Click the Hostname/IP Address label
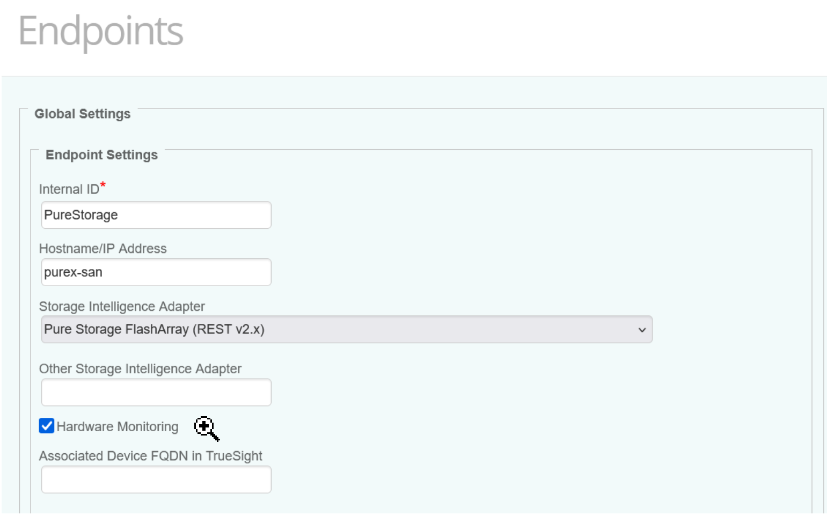This screenshot has height=515, width=827. (x=103, y=249)
